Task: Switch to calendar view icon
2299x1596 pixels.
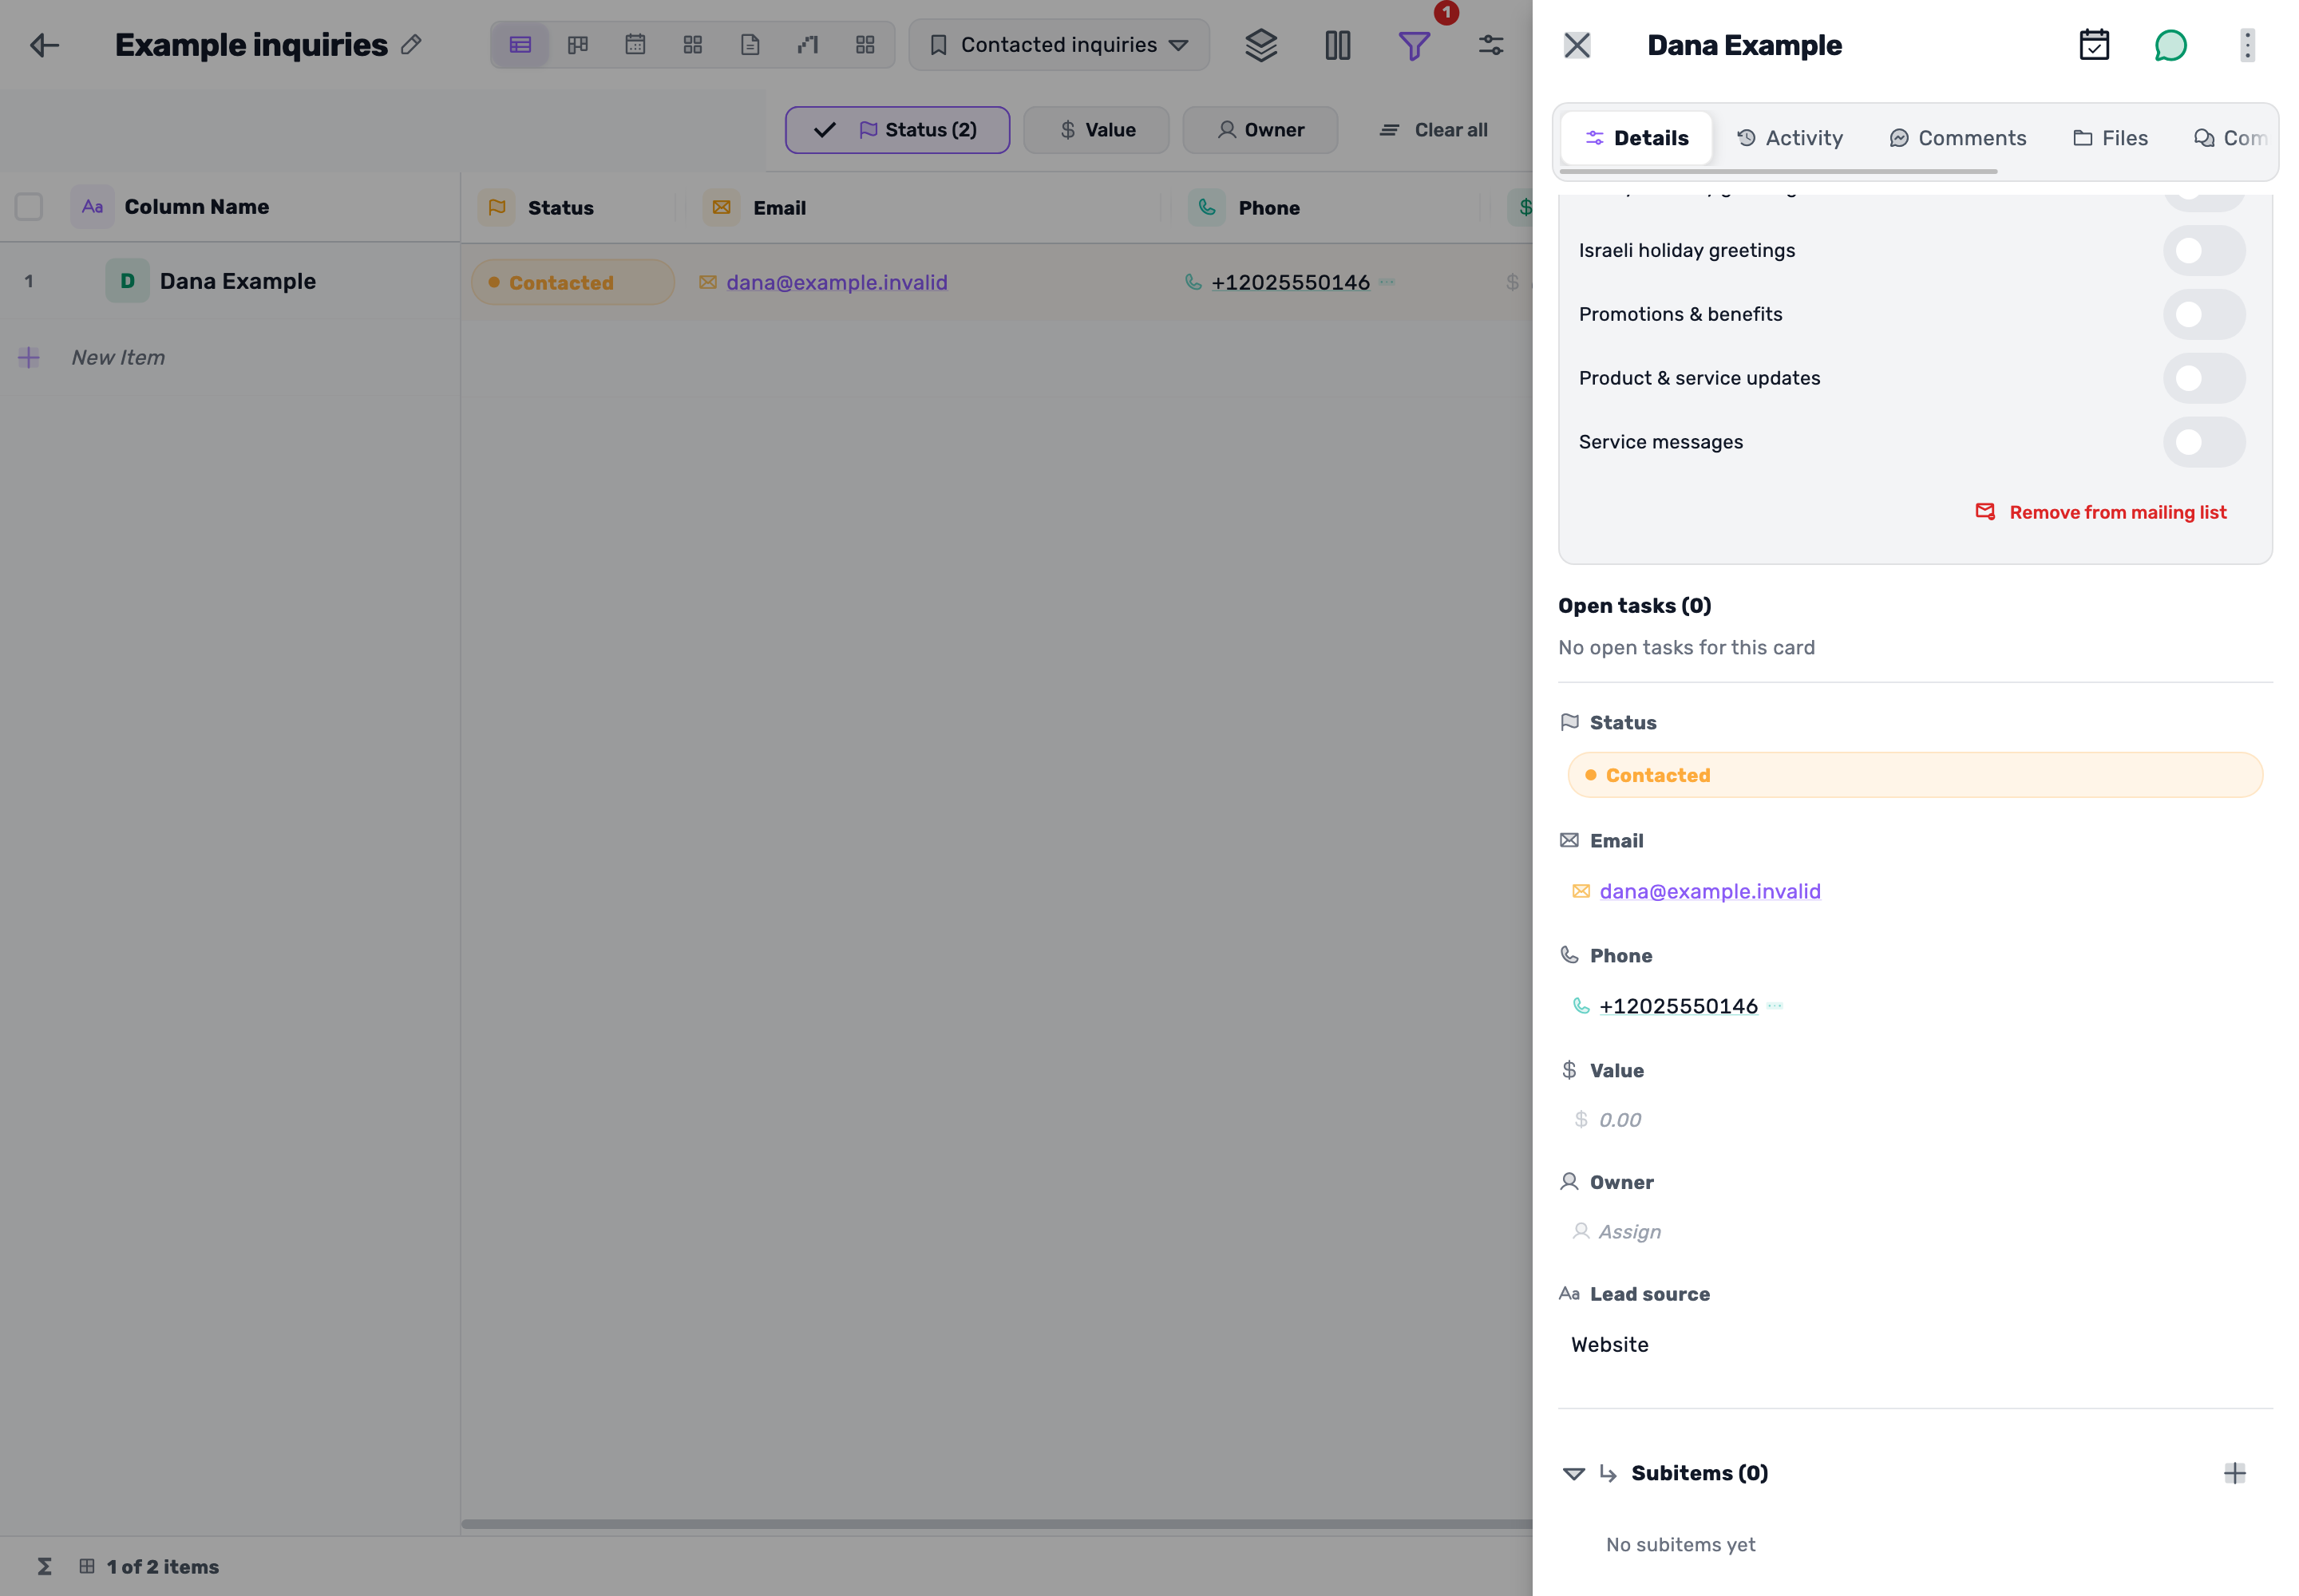Action: pos(635,45)
